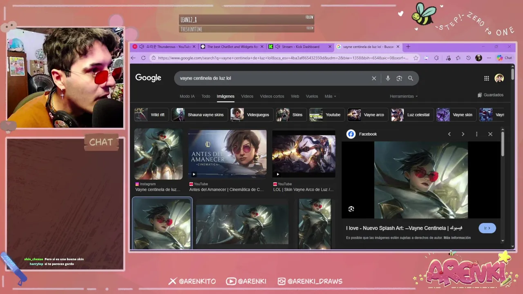The image size is (523, 294).
Task: Select the Videos cortos search tab
Action: point(272,96)
